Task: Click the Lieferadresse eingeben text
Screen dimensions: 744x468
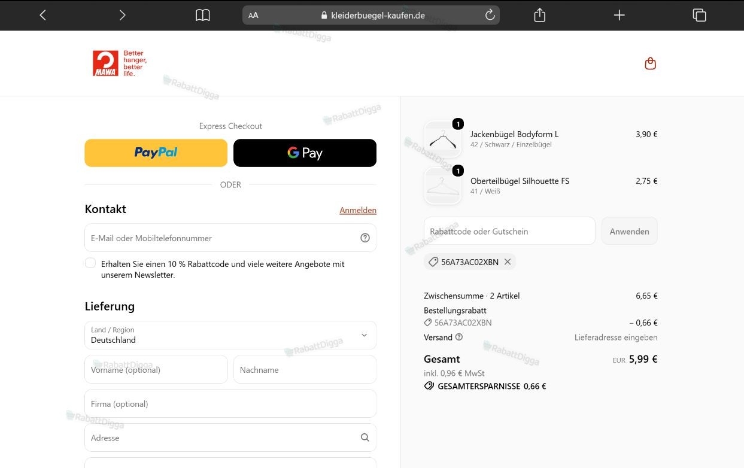Action: [616, 338]
